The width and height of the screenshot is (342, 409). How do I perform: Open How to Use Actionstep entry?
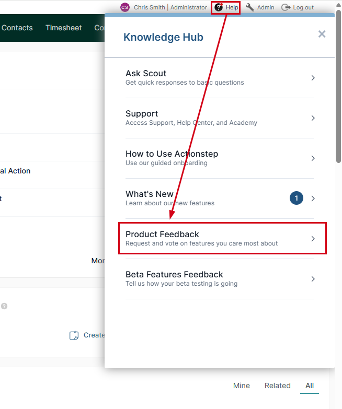pos(220,158)
